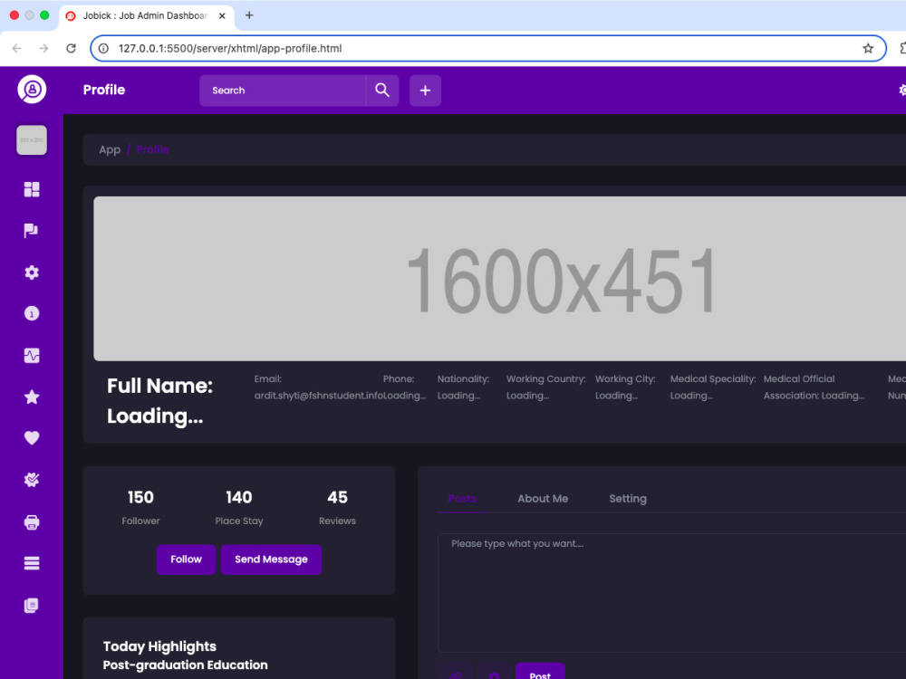Open the heart icon in sidebar
906x679 pixels.
click(32, 438)
